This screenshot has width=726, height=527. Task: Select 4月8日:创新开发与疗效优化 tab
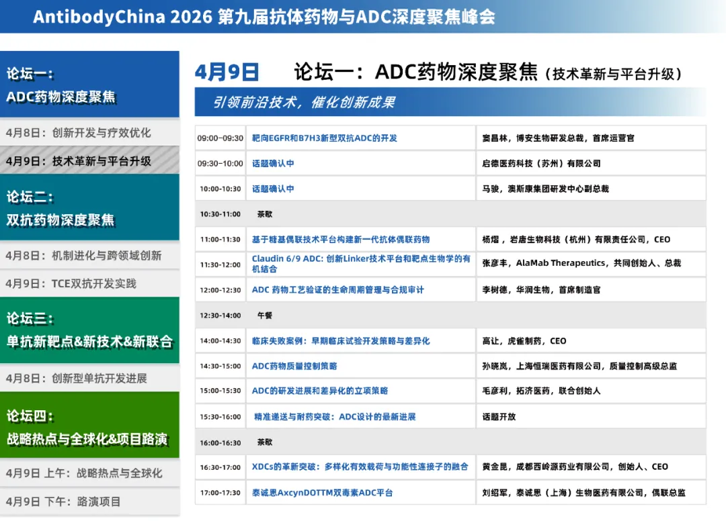(x=89, y=133)
